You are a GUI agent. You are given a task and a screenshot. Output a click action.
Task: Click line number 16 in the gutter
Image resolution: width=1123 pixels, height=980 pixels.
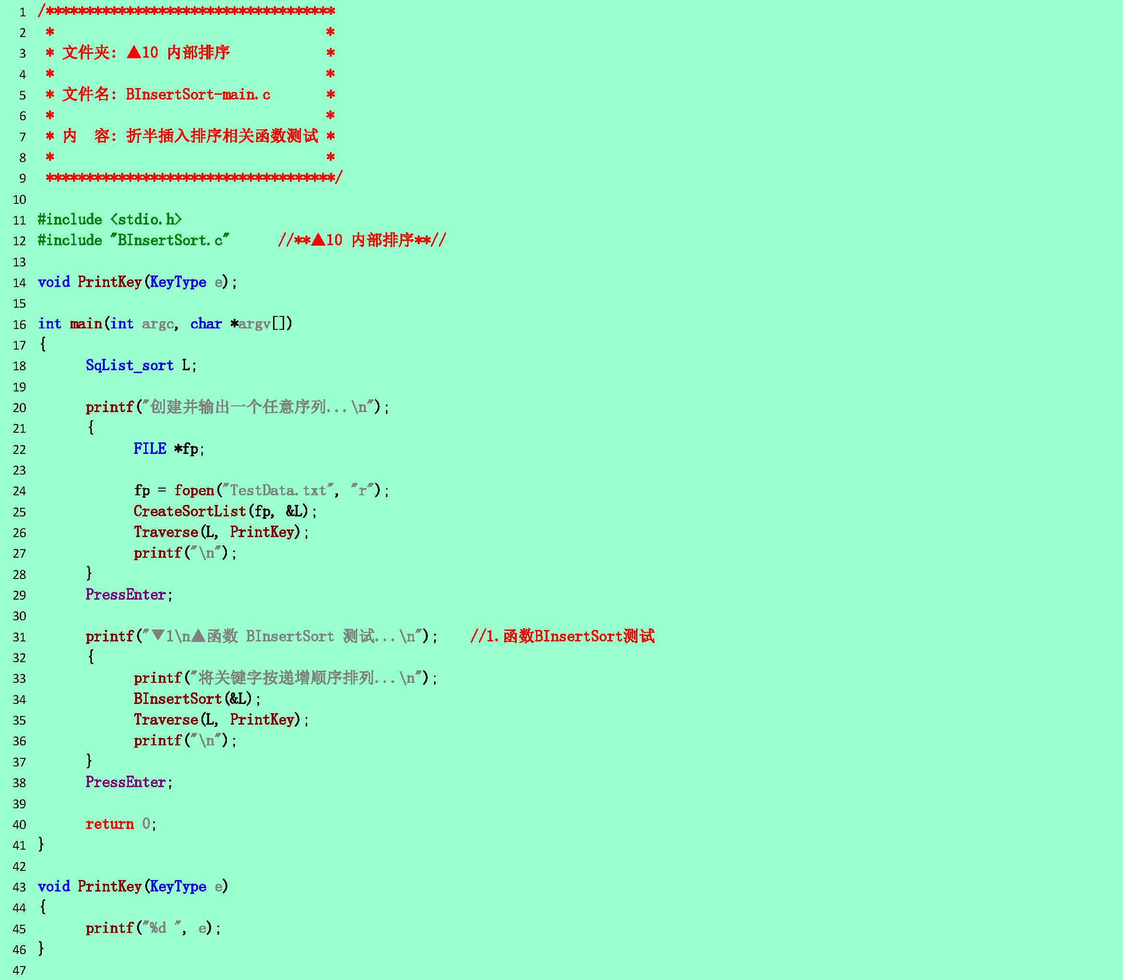coord(20,324)
